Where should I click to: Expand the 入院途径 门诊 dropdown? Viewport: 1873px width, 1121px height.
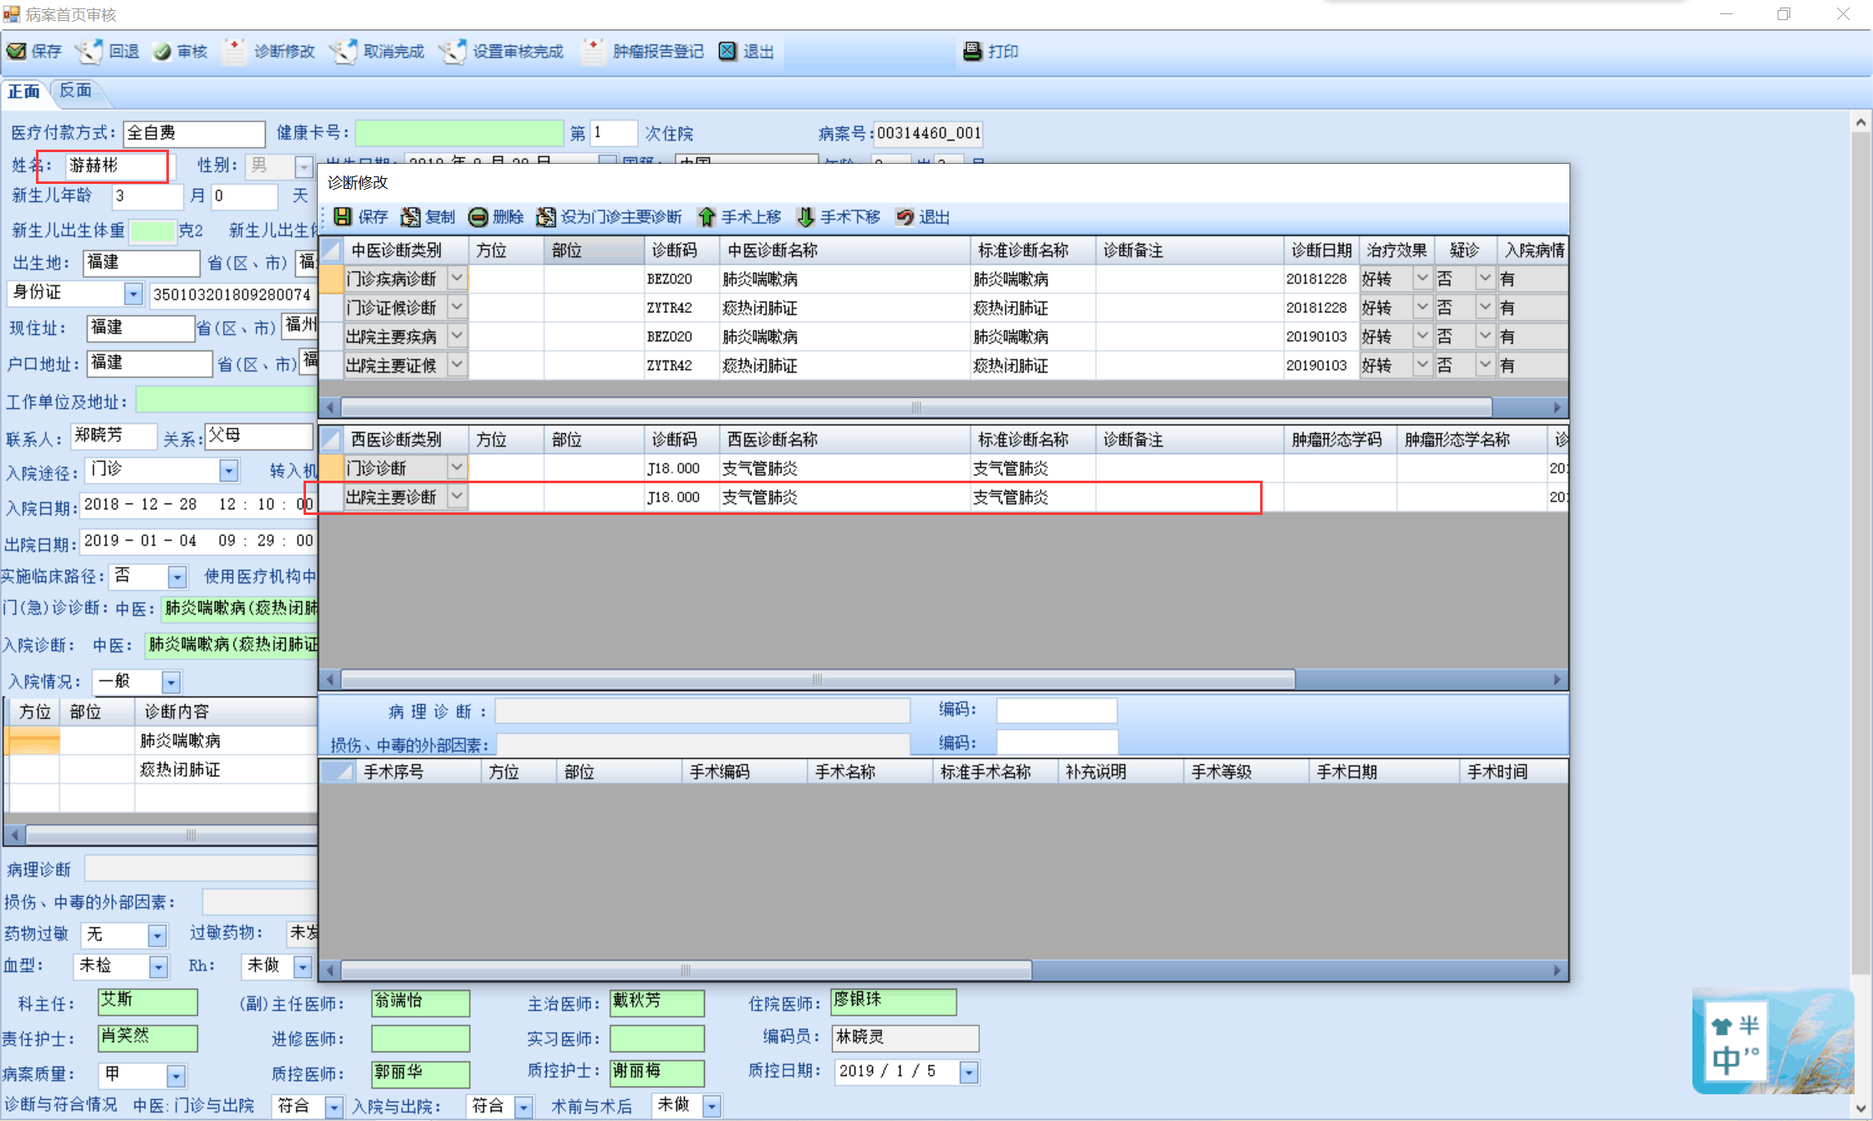click(x=228, y=471)
